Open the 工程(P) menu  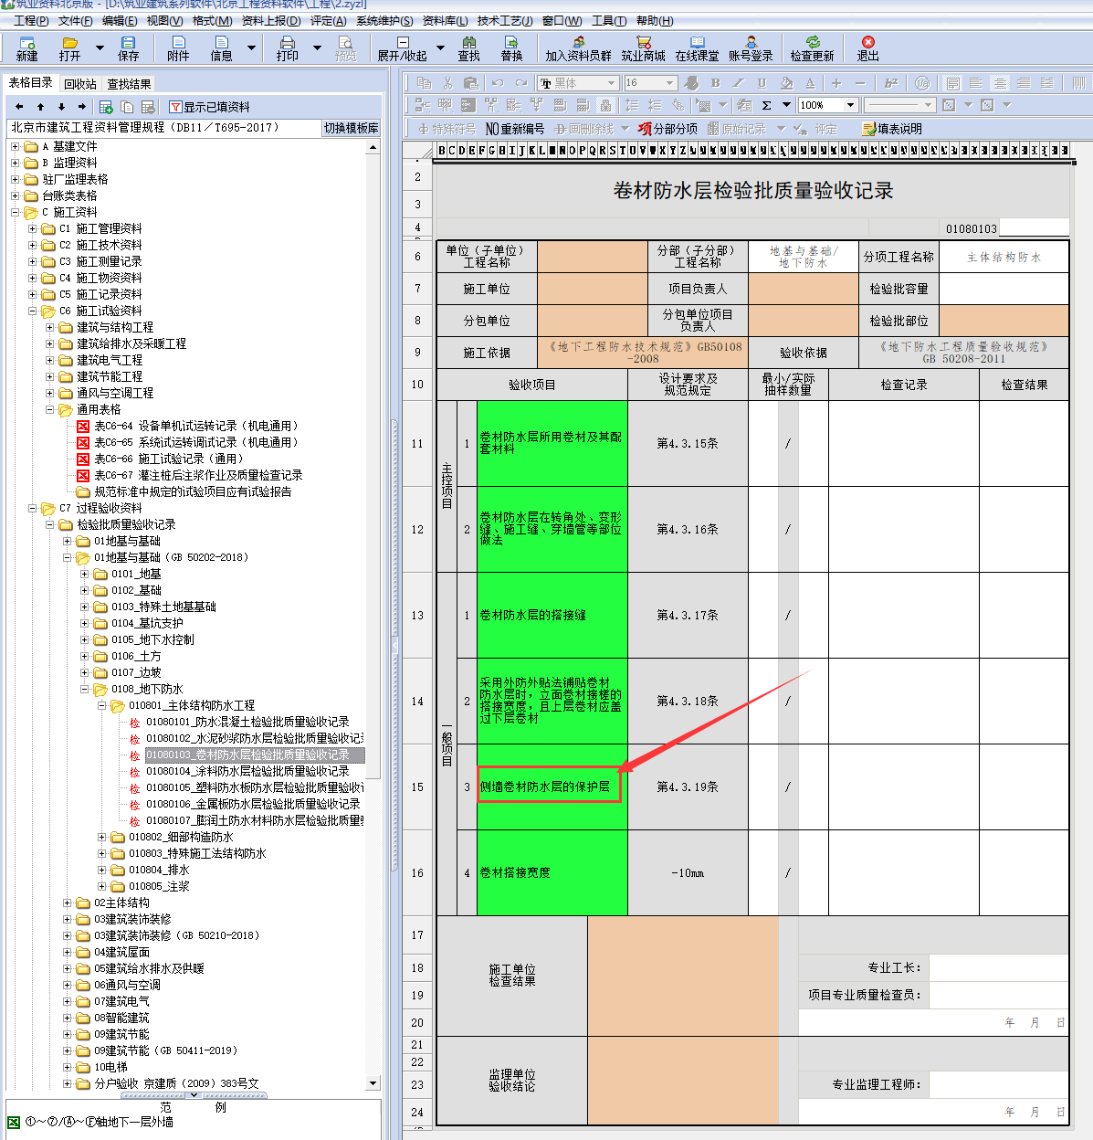point(32,20)
